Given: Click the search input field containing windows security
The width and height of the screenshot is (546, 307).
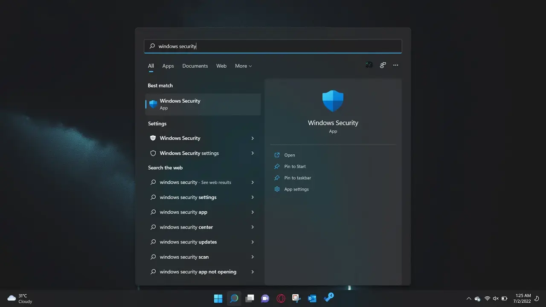Looking at the screenshot, I should [273, 46].
